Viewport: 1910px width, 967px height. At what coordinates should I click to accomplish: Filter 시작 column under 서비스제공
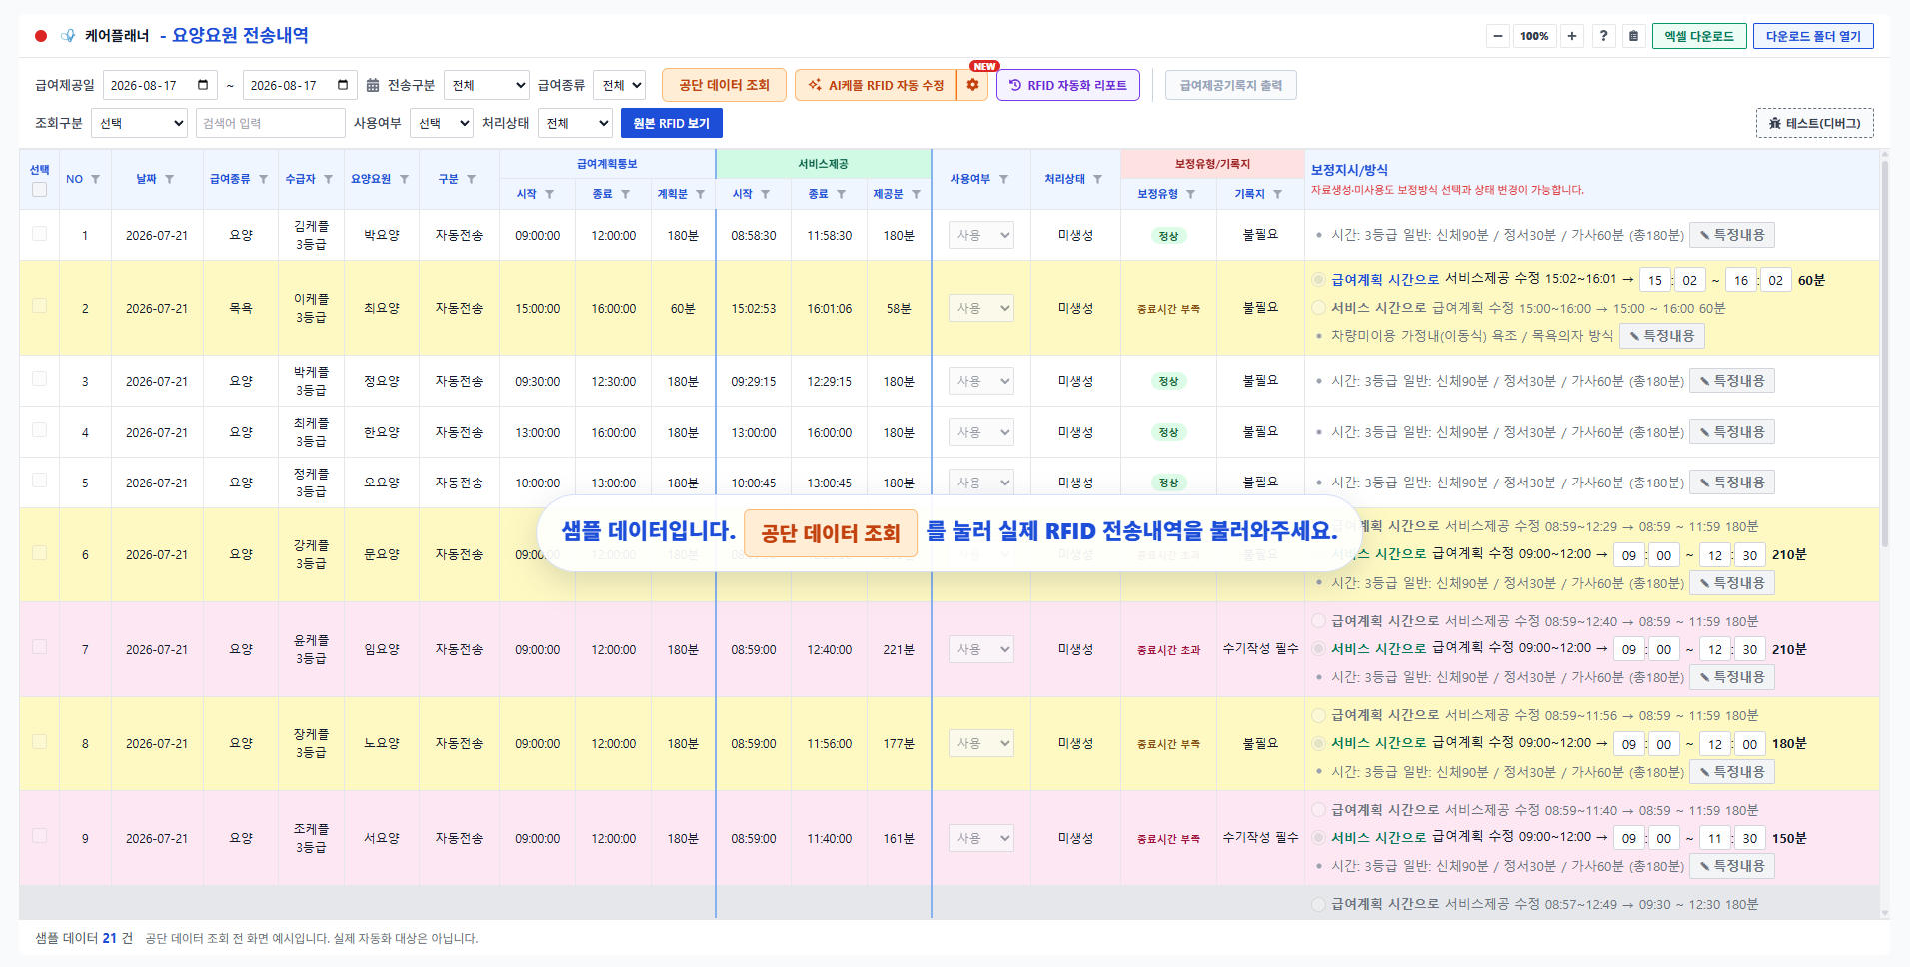[766, 194]
